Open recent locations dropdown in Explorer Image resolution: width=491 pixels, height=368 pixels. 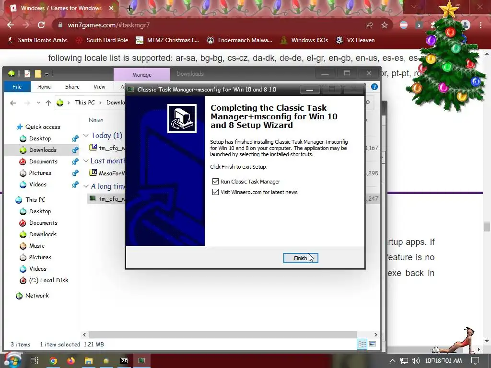click(x=38, y=103)
